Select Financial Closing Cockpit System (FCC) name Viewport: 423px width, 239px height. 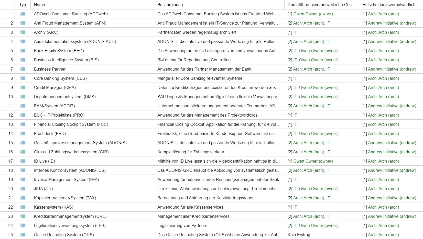click(x=71, y=124)
